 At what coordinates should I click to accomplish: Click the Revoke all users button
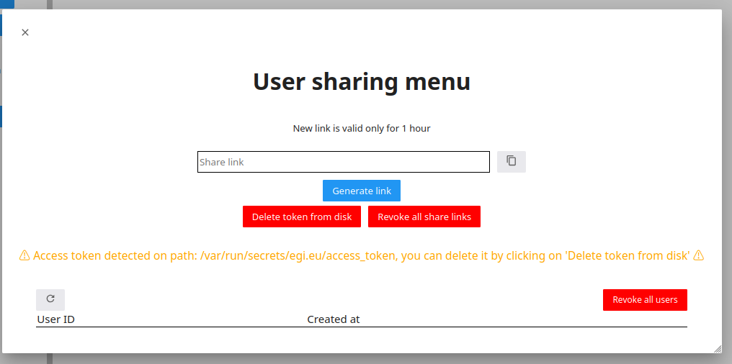tap(645, 300)
